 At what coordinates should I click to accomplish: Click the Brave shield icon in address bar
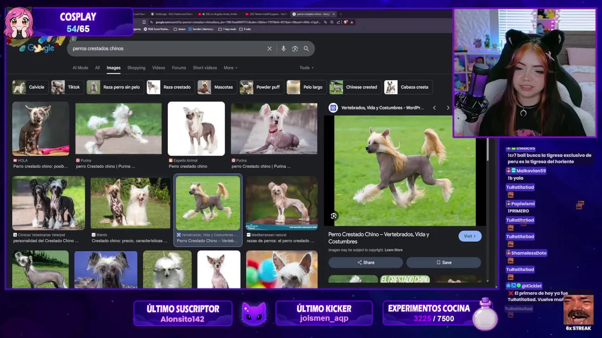(x=346, y=22)
